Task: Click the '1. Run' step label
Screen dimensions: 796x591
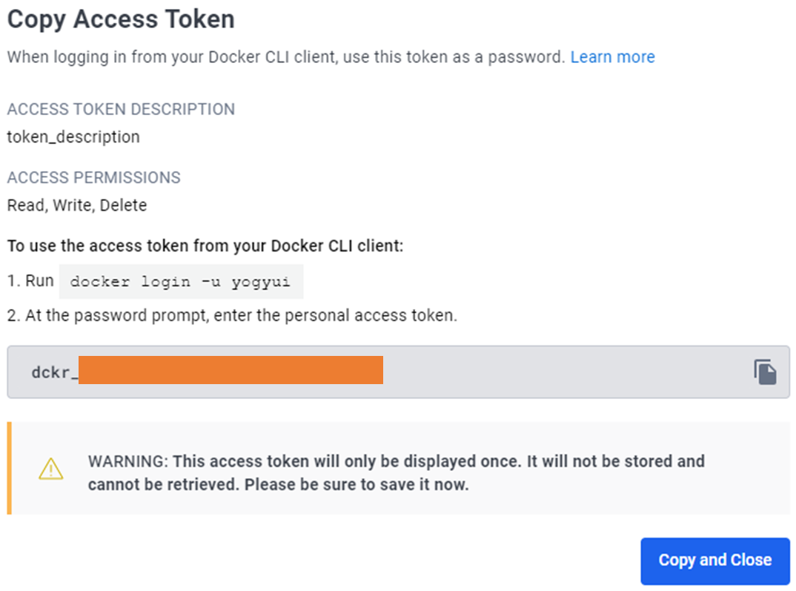Action: (30, 281)
